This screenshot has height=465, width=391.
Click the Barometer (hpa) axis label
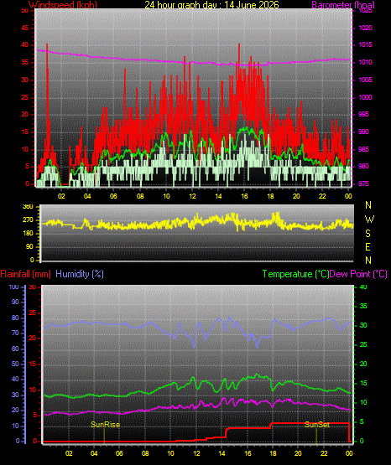pos(343,5)
